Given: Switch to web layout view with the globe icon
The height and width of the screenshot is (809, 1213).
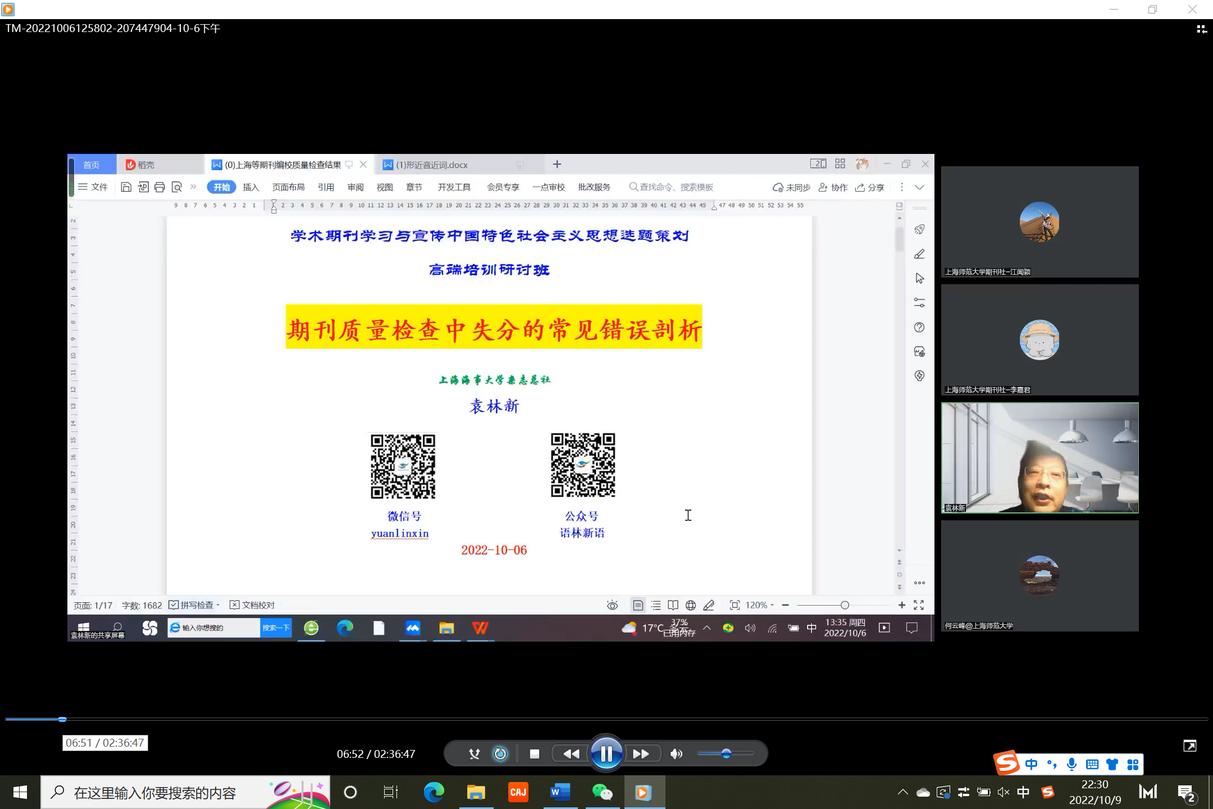Looking at the screenshot, I should click(691, 605).
